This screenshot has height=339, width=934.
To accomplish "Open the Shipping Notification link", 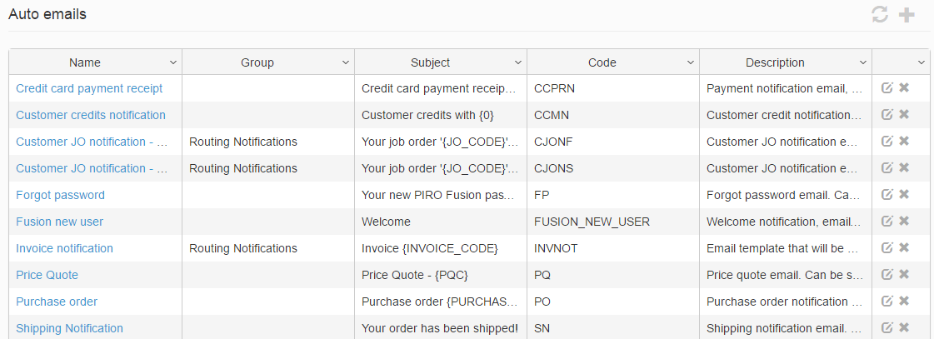I will [69, 328].
